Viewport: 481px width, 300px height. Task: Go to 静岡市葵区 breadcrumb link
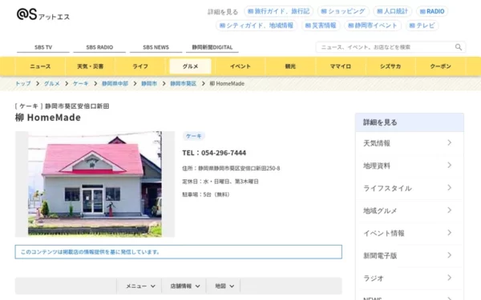click(183, 83)
